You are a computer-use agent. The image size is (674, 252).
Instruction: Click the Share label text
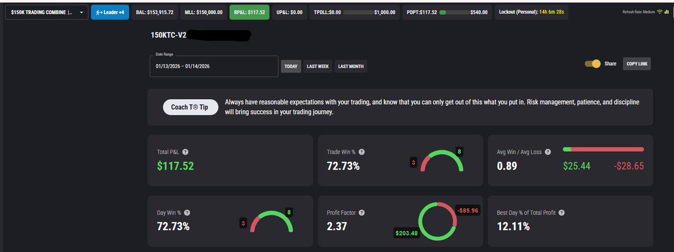click(611, 64)
